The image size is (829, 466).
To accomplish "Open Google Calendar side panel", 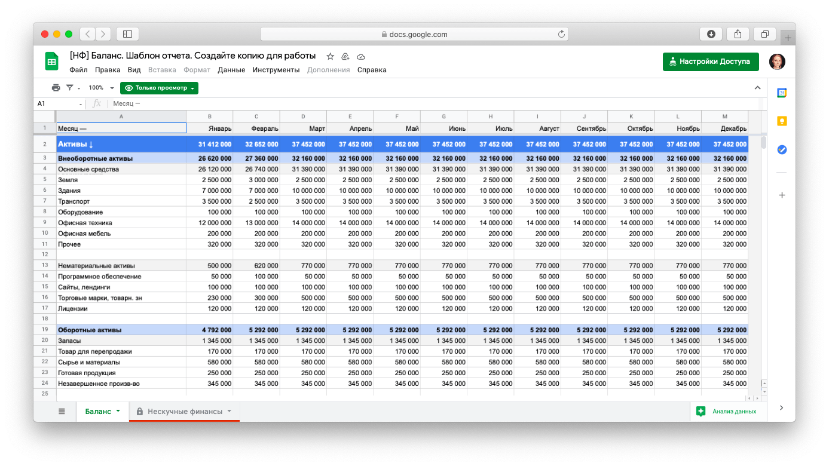I will click(781, 93).
